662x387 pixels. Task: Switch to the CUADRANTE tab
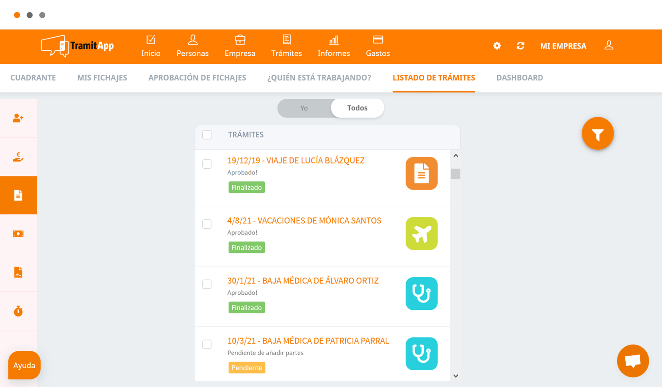(33, 78)
